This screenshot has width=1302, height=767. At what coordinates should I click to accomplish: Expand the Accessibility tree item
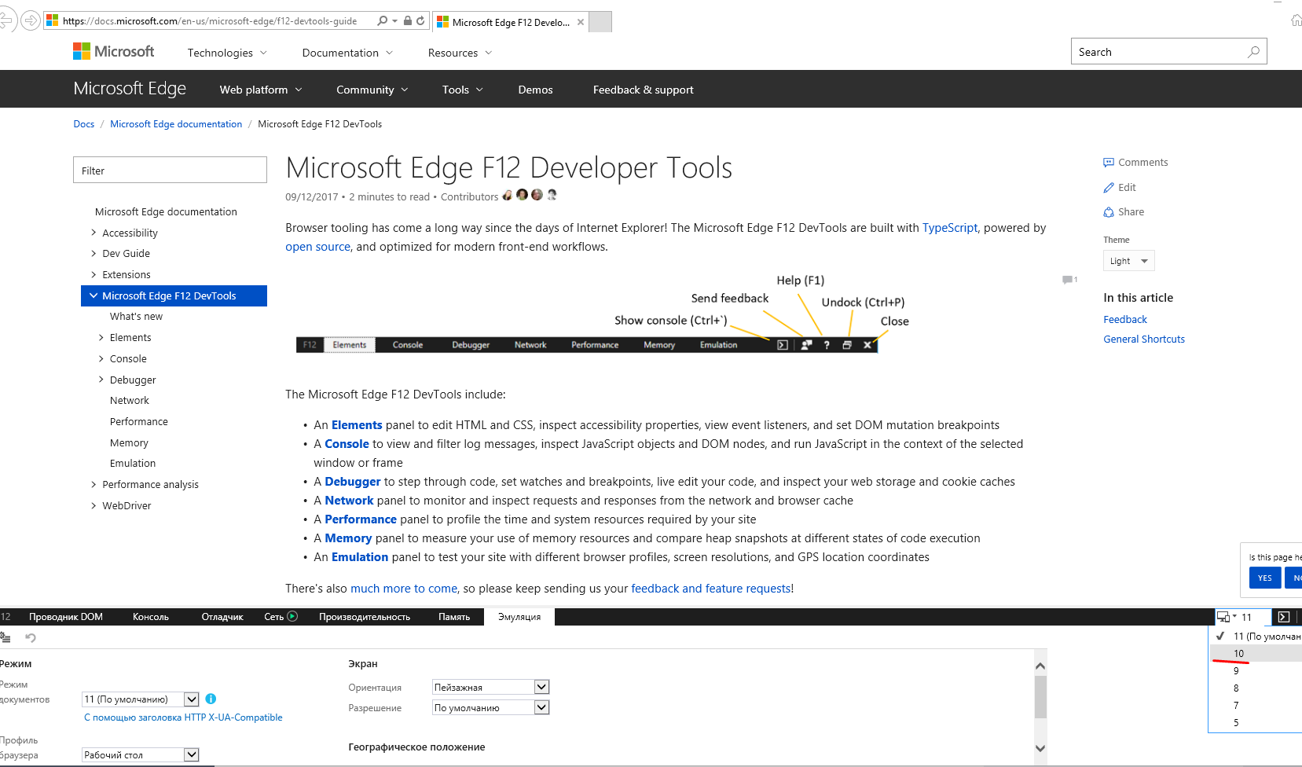(94, 233)
